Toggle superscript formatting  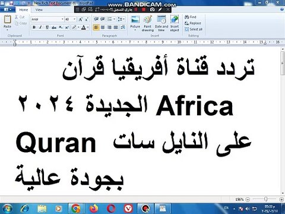point(67,27)
